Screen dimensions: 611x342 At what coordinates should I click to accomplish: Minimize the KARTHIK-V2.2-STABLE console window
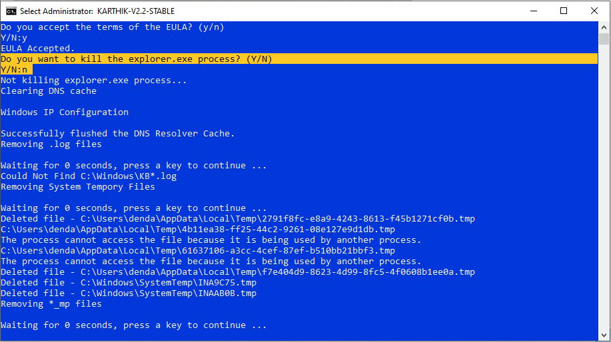click(533, 11)
